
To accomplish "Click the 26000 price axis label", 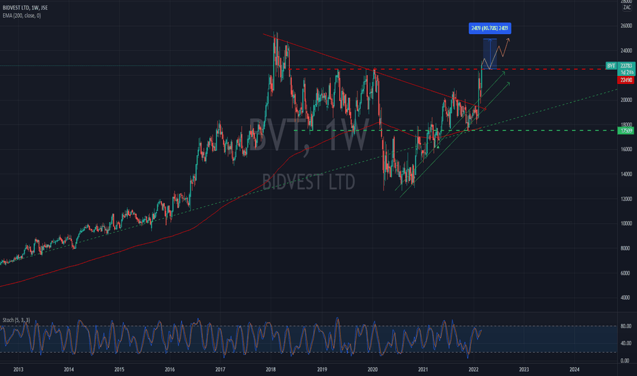I will 626,26.
